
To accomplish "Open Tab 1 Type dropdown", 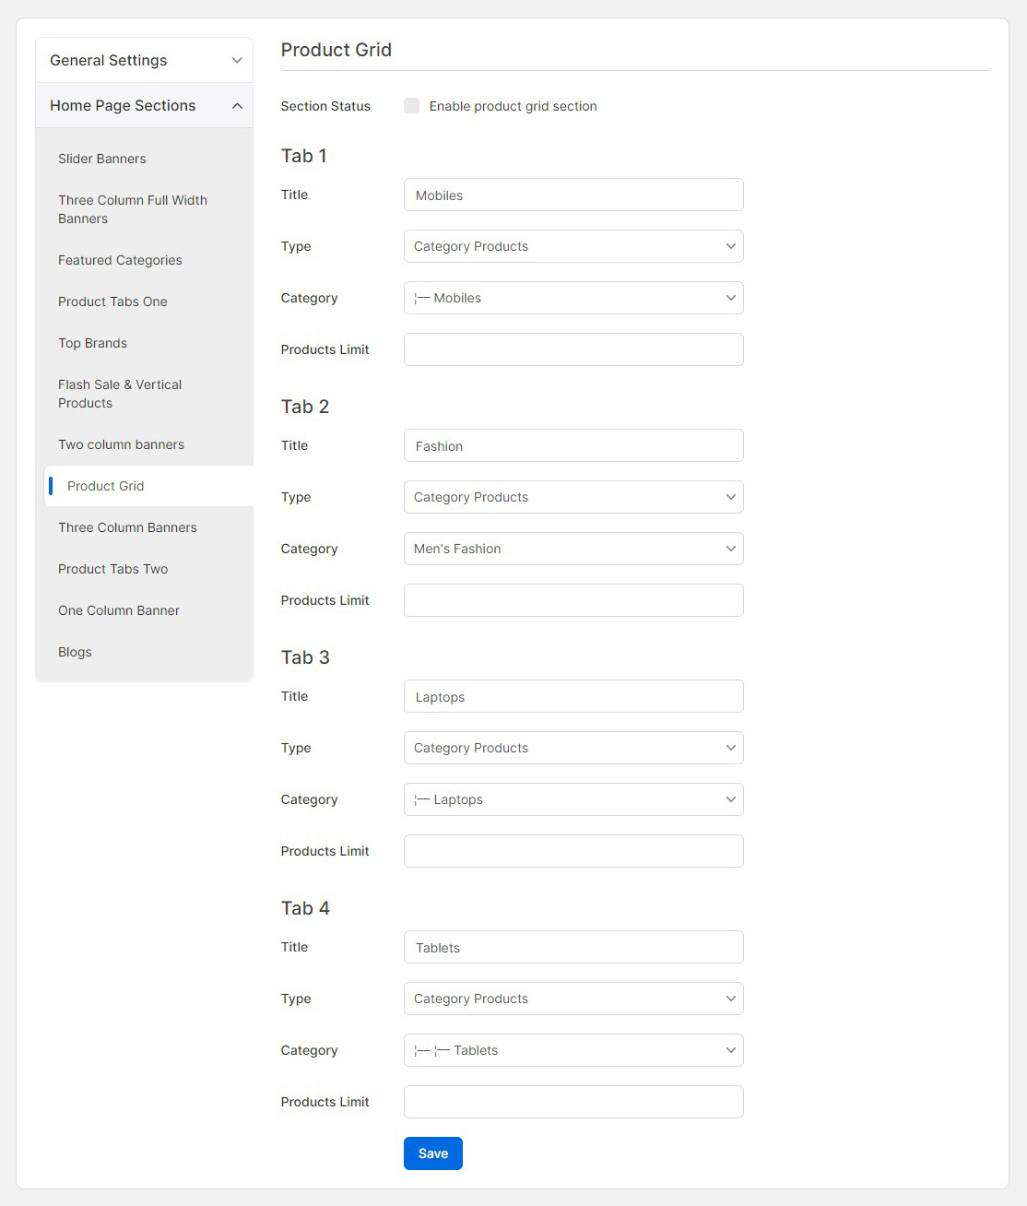I will [573, 246].
